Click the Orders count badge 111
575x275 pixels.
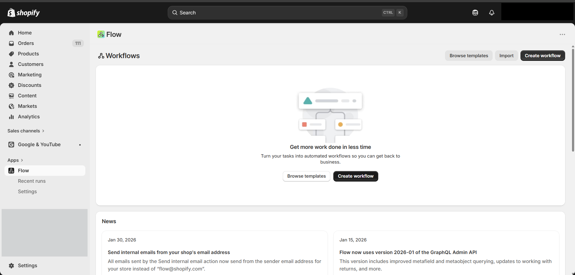(x=78, y=43)
